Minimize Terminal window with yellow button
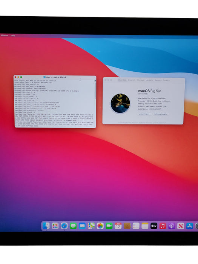This screenshot has height=264, width=198. 18,77
